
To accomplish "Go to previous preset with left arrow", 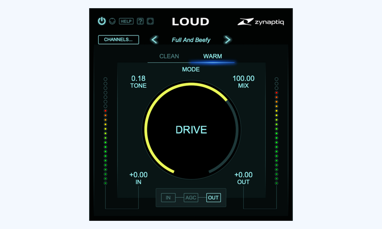I will 155,40.
